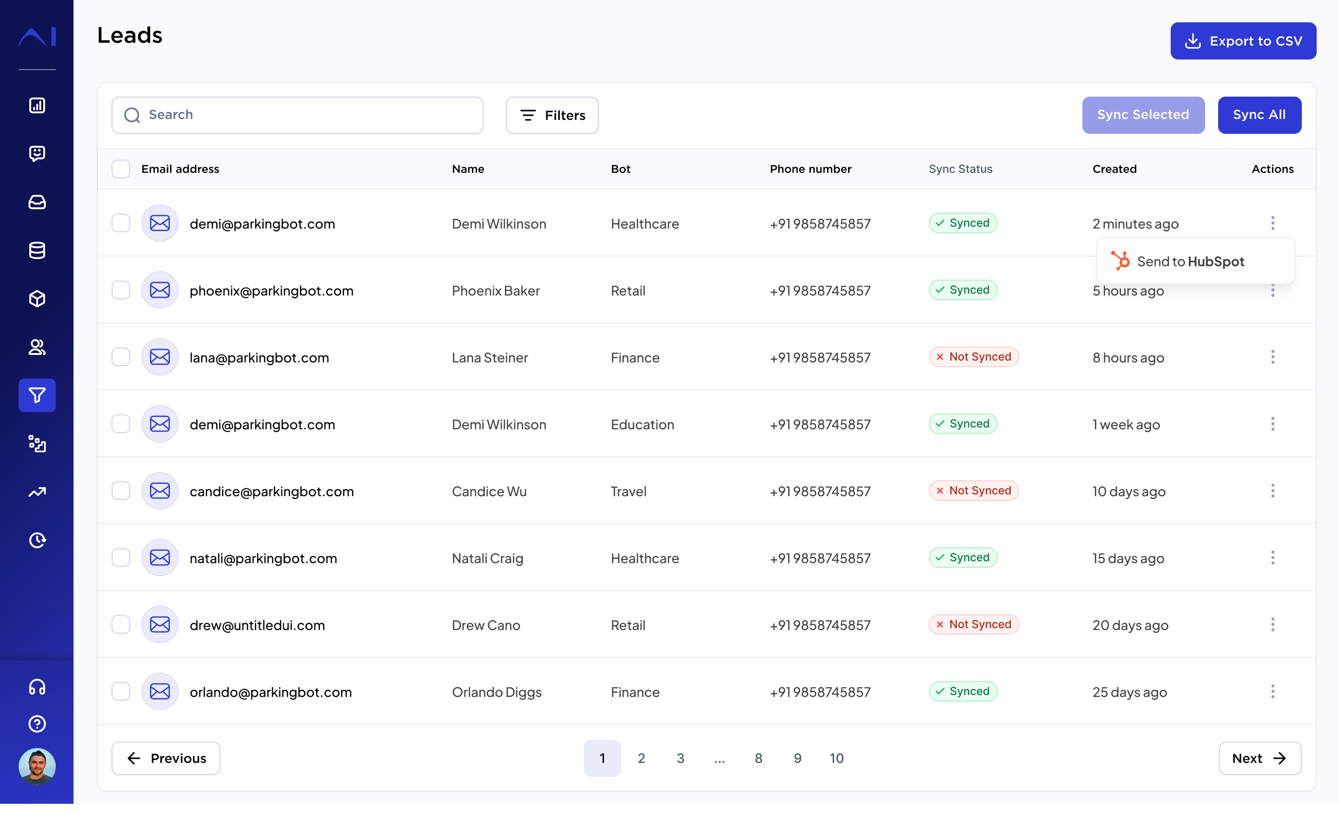Check the Natali Craig row checkbox
Viewport: 1339px width, 814px height.
120,558
